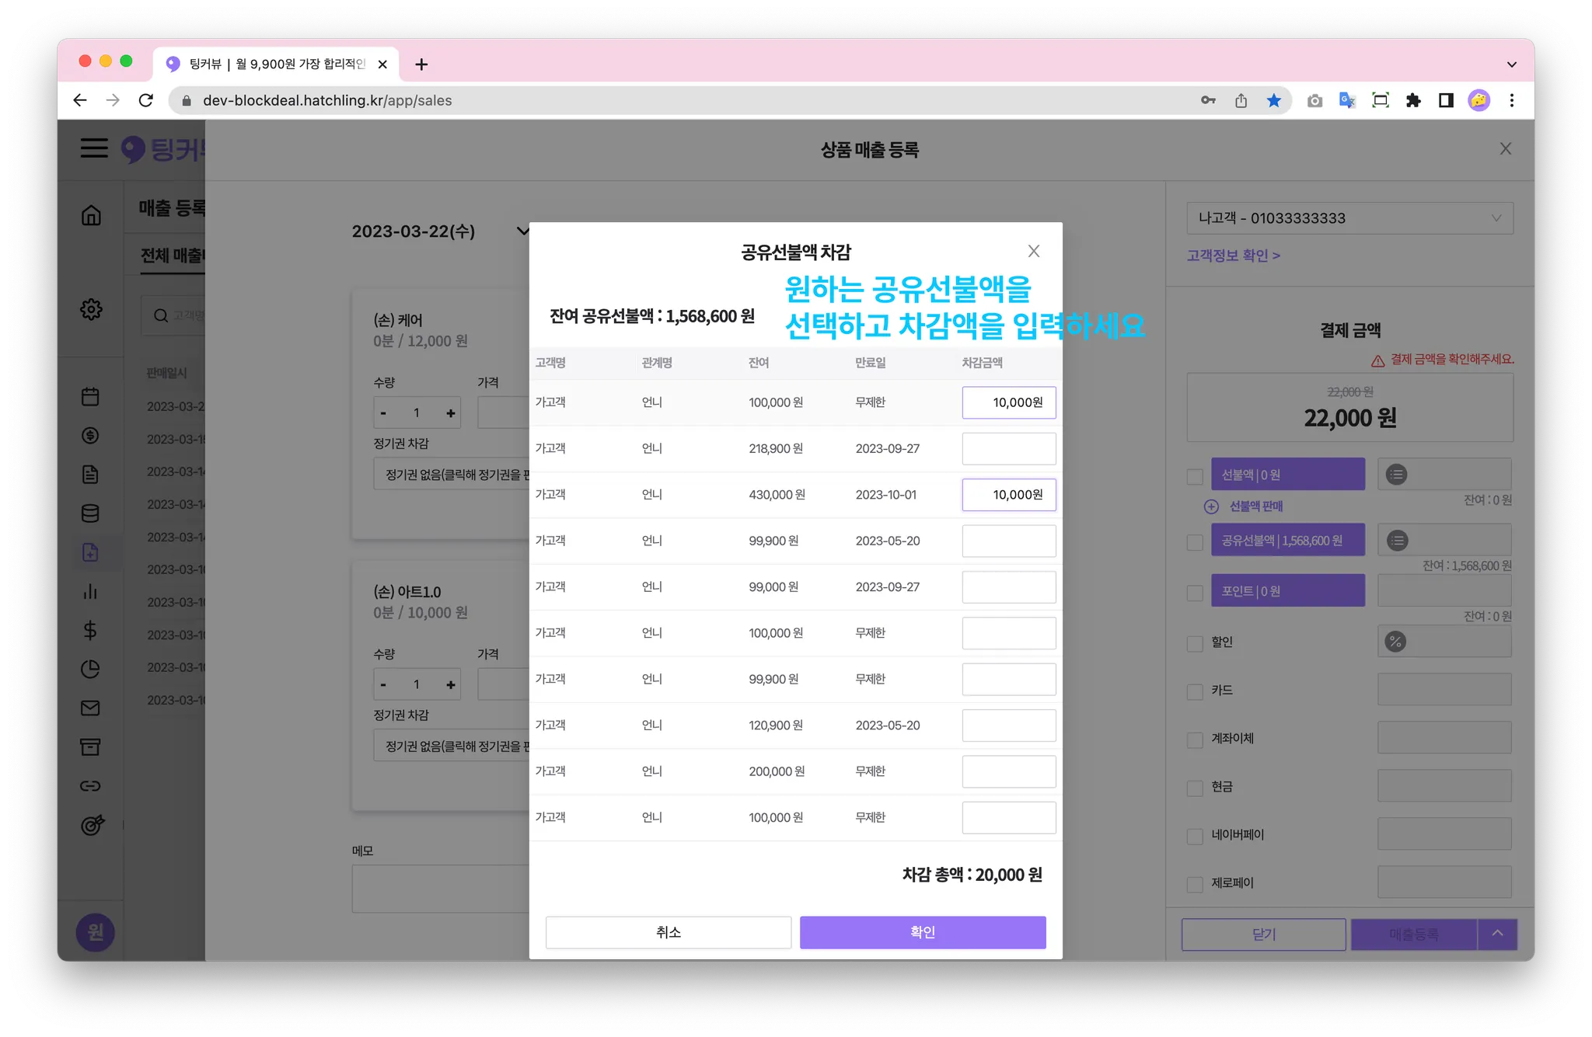Click the hamburger menu icon

[x=94, y=148]
